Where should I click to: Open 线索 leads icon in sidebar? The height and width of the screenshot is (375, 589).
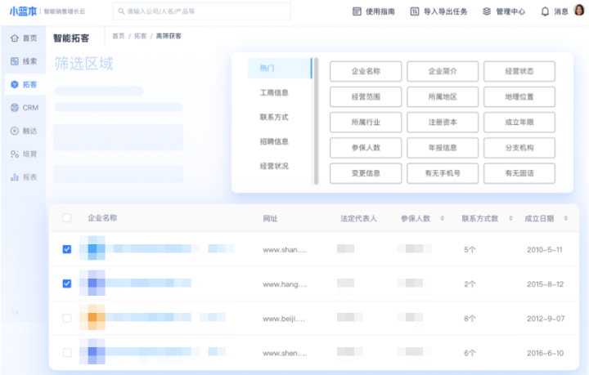pos(15,61)
